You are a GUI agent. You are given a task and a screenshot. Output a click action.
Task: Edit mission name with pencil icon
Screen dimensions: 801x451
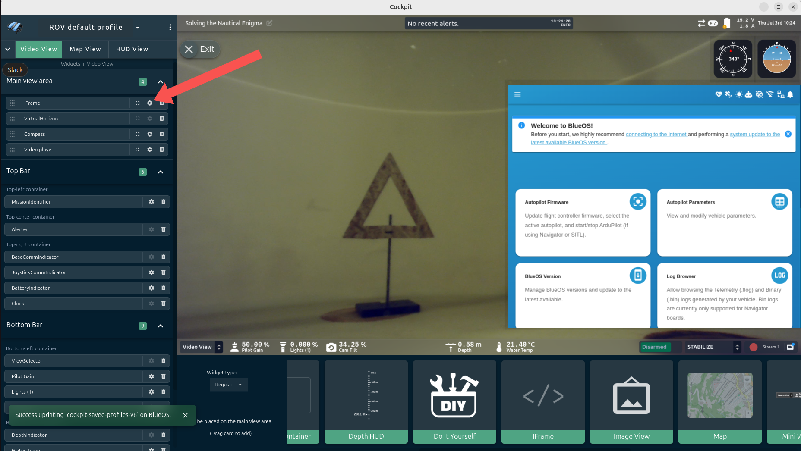(x=269, y=23)
